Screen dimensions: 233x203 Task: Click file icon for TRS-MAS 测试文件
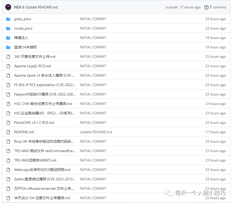click(x=8, y=151)
